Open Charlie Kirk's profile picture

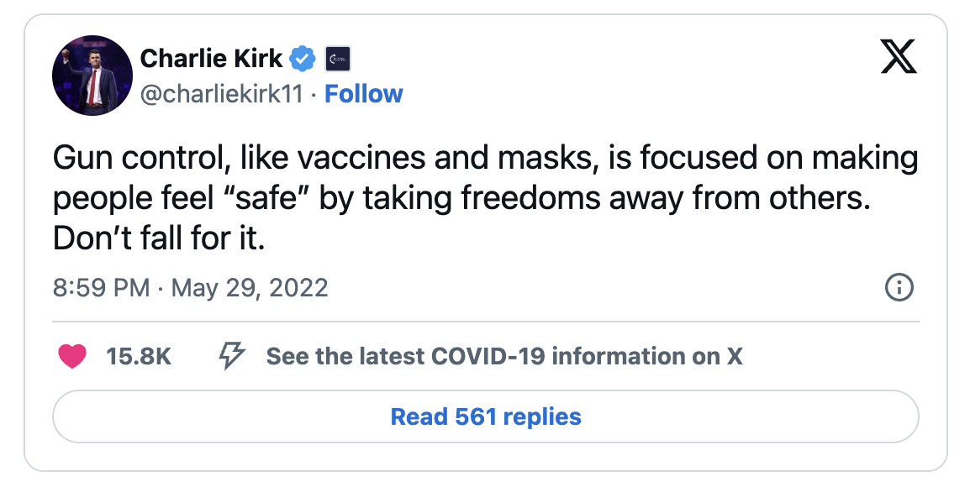click(92, 76)
